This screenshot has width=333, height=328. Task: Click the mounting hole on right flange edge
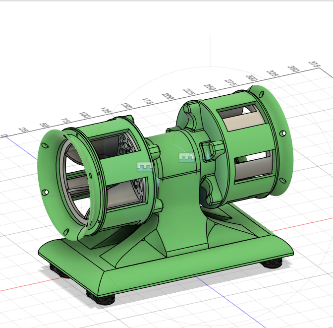tap(282, 133)
